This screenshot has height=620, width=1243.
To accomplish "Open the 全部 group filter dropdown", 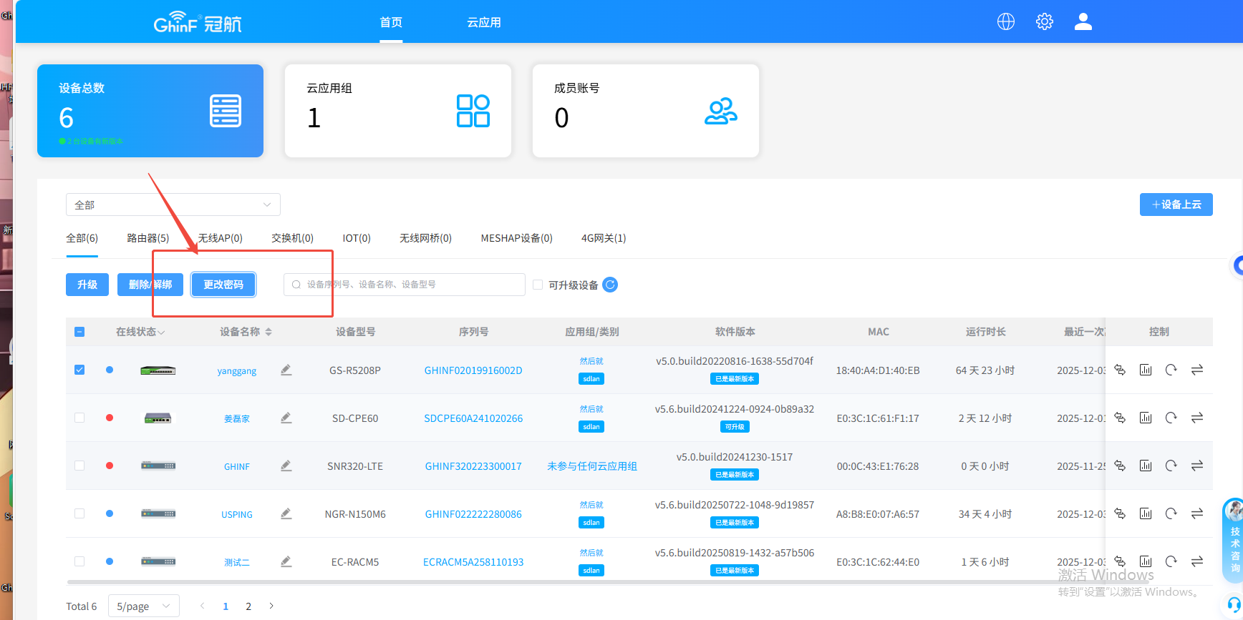I will [x=173, y=205].
